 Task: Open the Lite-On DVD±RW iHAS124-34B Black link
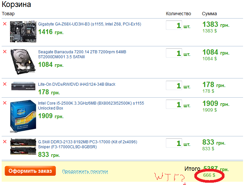coord(77,84)
